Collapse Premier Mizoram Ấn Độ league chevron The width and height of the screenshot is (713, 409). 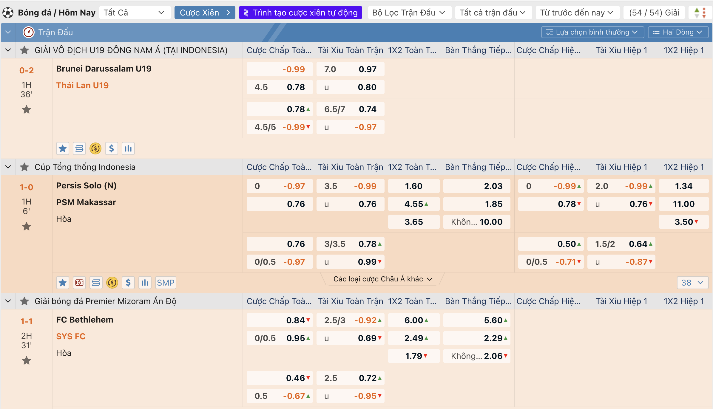click(8, 301)
